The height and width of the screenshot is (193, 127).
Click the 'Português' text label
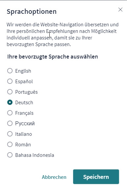tap(26, 92)
